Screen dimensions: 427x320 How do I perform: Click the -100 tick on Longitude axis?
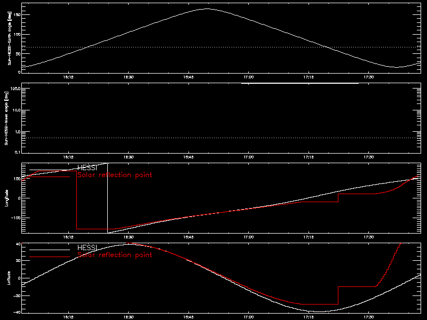[x=15, y=218]
